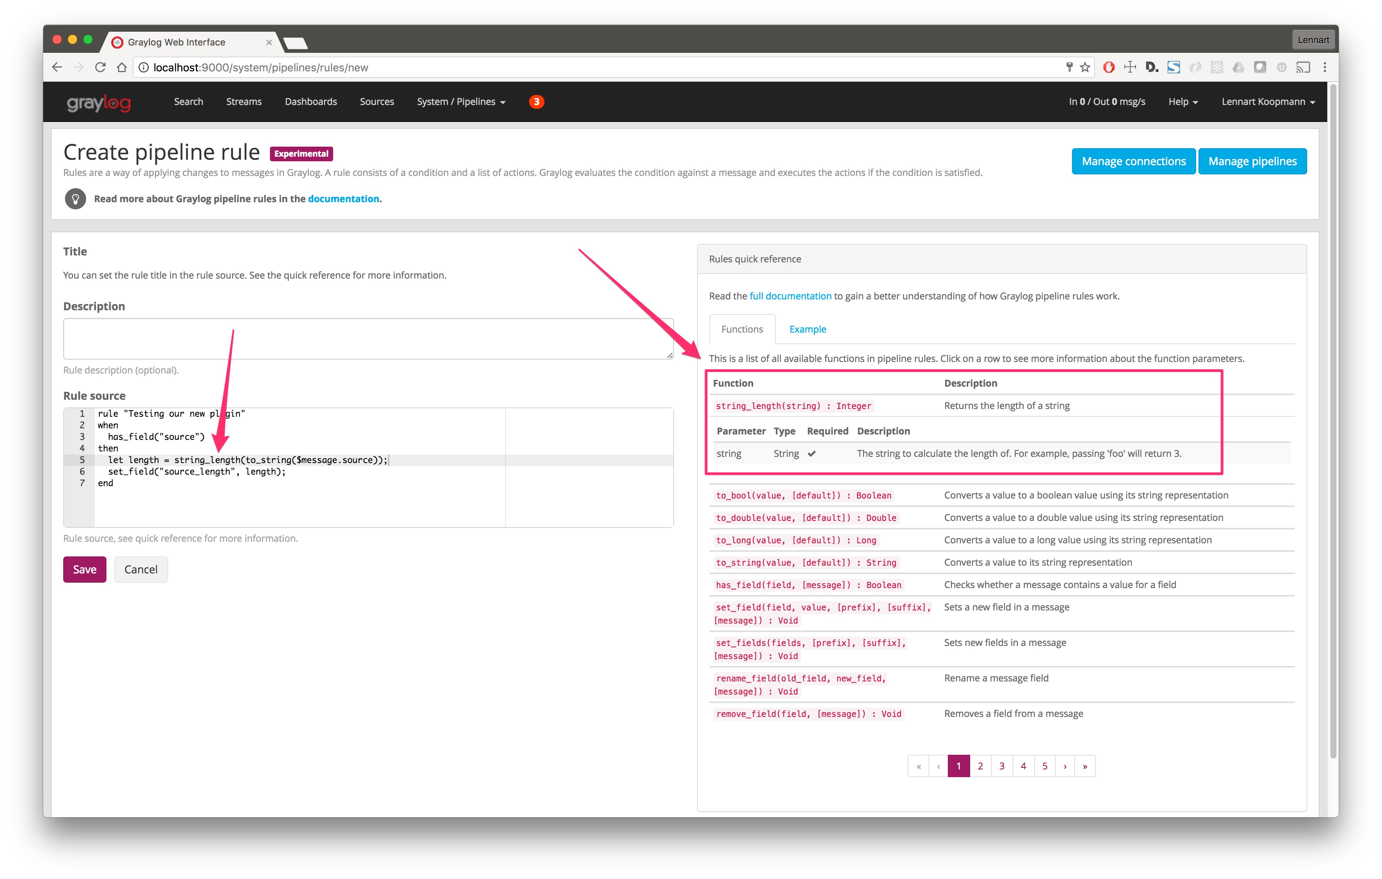Go to Sources page
The image size is (1382, 879).
(376, 101)
